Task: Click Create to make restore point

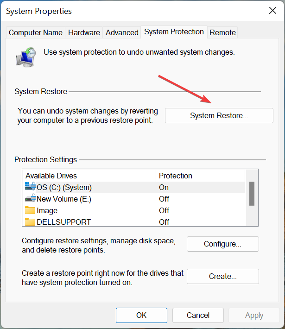Action: pos(222,276)
